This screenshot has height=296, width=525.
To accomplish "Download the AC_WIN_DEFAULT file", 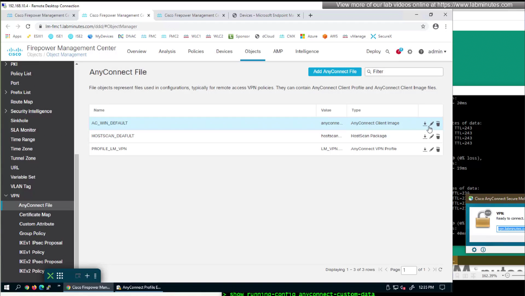I will pos(425,124).
